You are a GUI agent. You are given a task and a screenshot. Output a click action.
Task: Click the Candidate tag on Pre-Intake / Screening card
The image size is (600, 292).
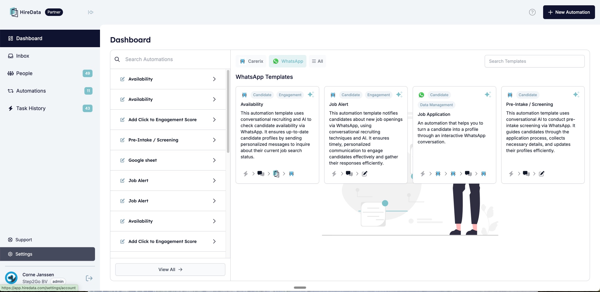point(527,95)
